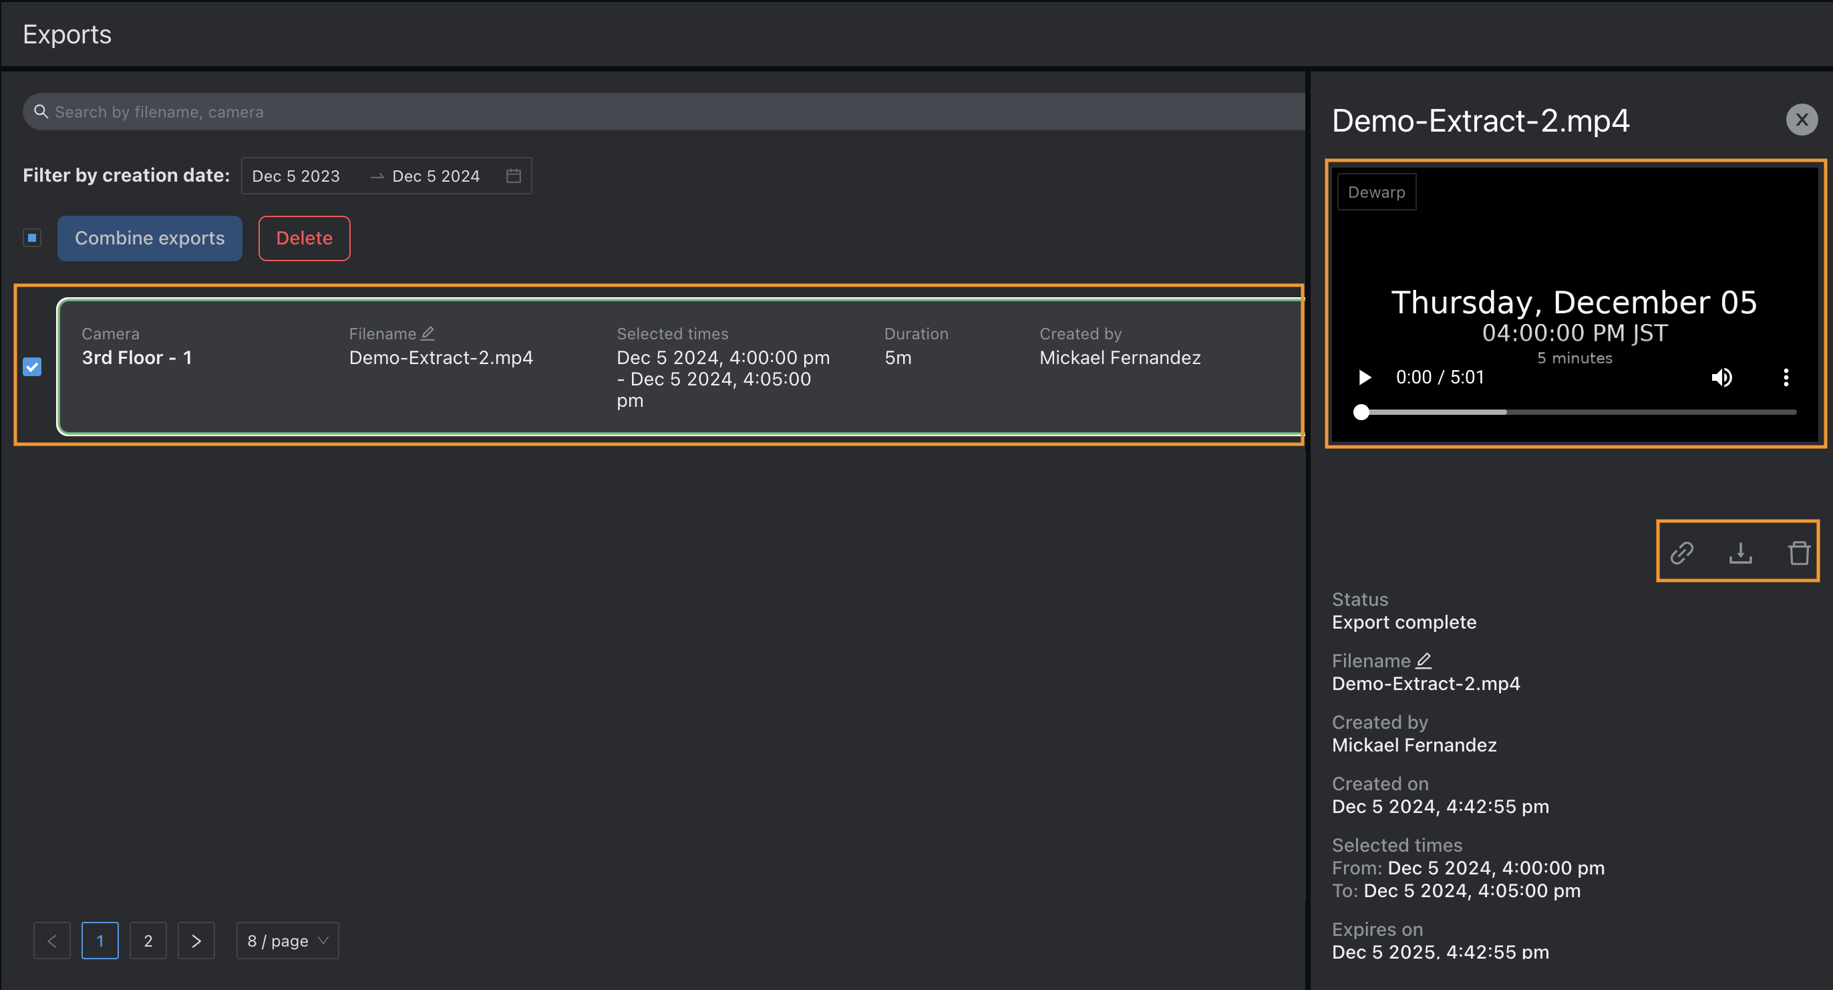Viewport: 1833px width, 990px height.
Task: Edit filename pencil in details panel
Action: point(1423,661)
